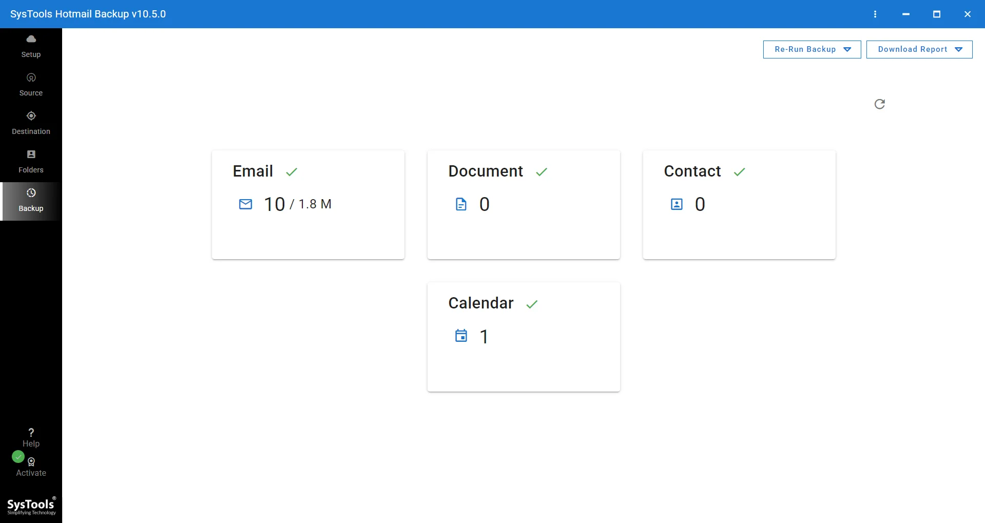The height and width of the screenshot is (523, 985).
Task: Minimize the SysTools Hotmail Backup window
Action: click(906, 14)
